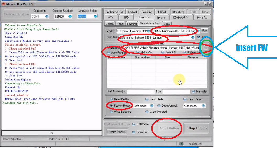Click the COM Scan button

tap(110, 124)
